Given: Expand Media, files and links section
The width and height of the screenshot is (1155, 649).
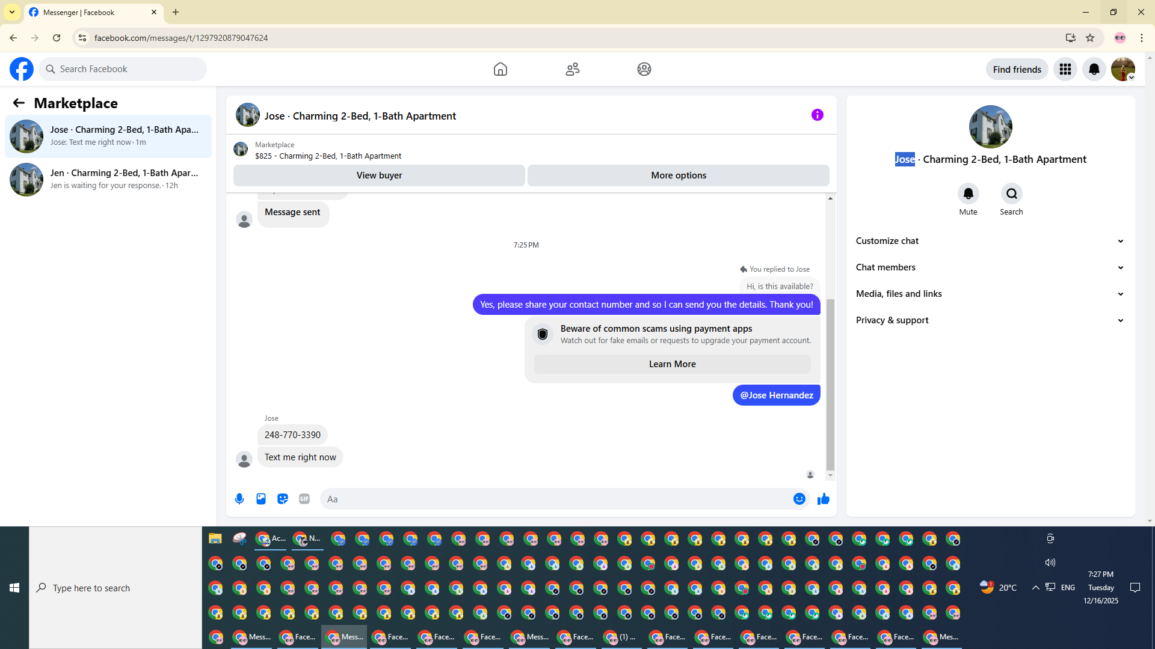Looking at the screenshot, I should tap(990, 294).
